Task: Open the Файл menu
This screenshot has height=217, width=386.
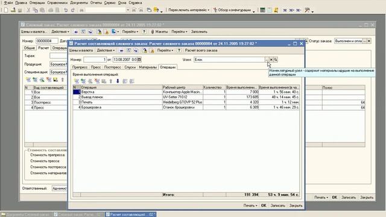Action: pyautogui.click(x=8, y=2)
